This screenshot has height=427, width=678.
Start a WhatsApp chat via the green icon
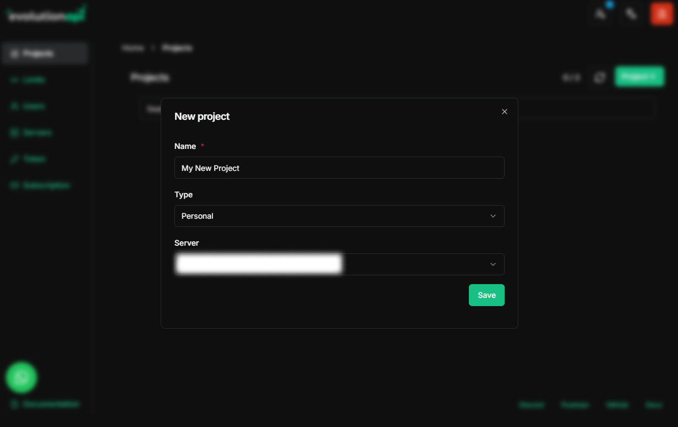coord(21,377)
